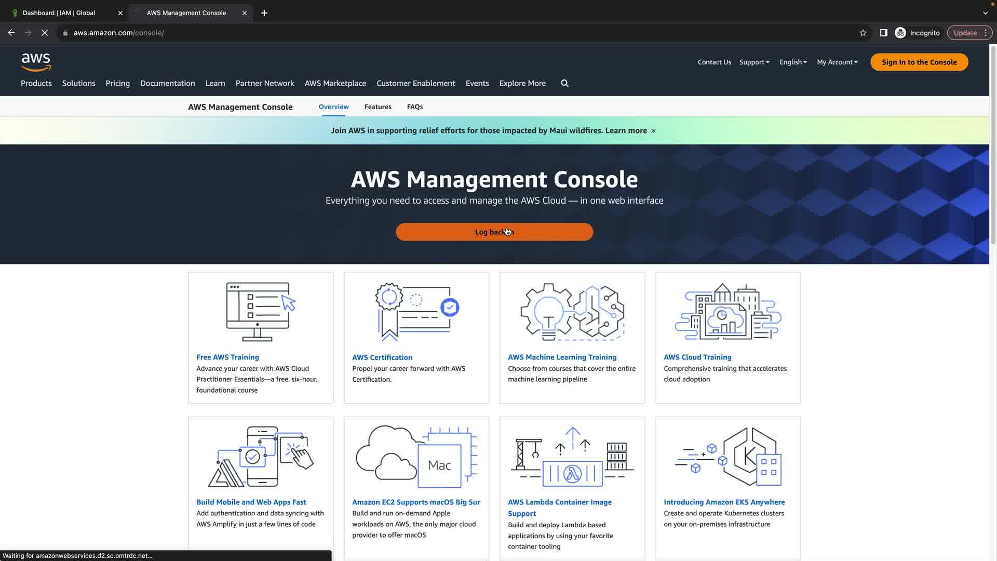This screenshot has width=997, height=561.
Task: Go back with browser back arrow
Action: 11,33
